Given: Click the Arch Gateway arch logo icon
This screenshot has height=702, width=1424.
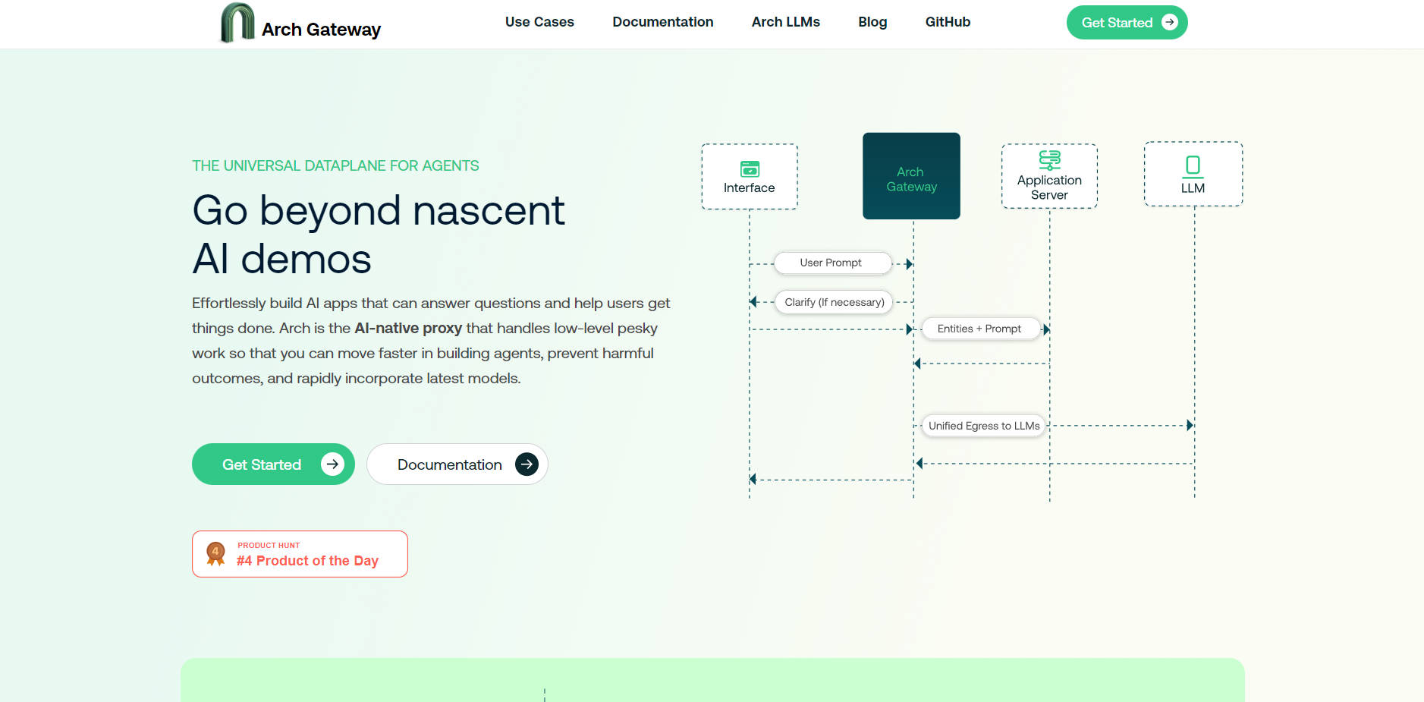Looking at the screenshot, I should 237,23.
